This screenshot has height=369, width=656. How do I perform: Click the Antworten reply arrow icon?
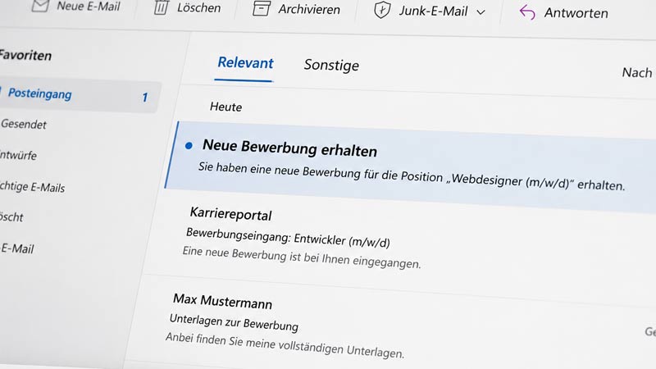527,12
